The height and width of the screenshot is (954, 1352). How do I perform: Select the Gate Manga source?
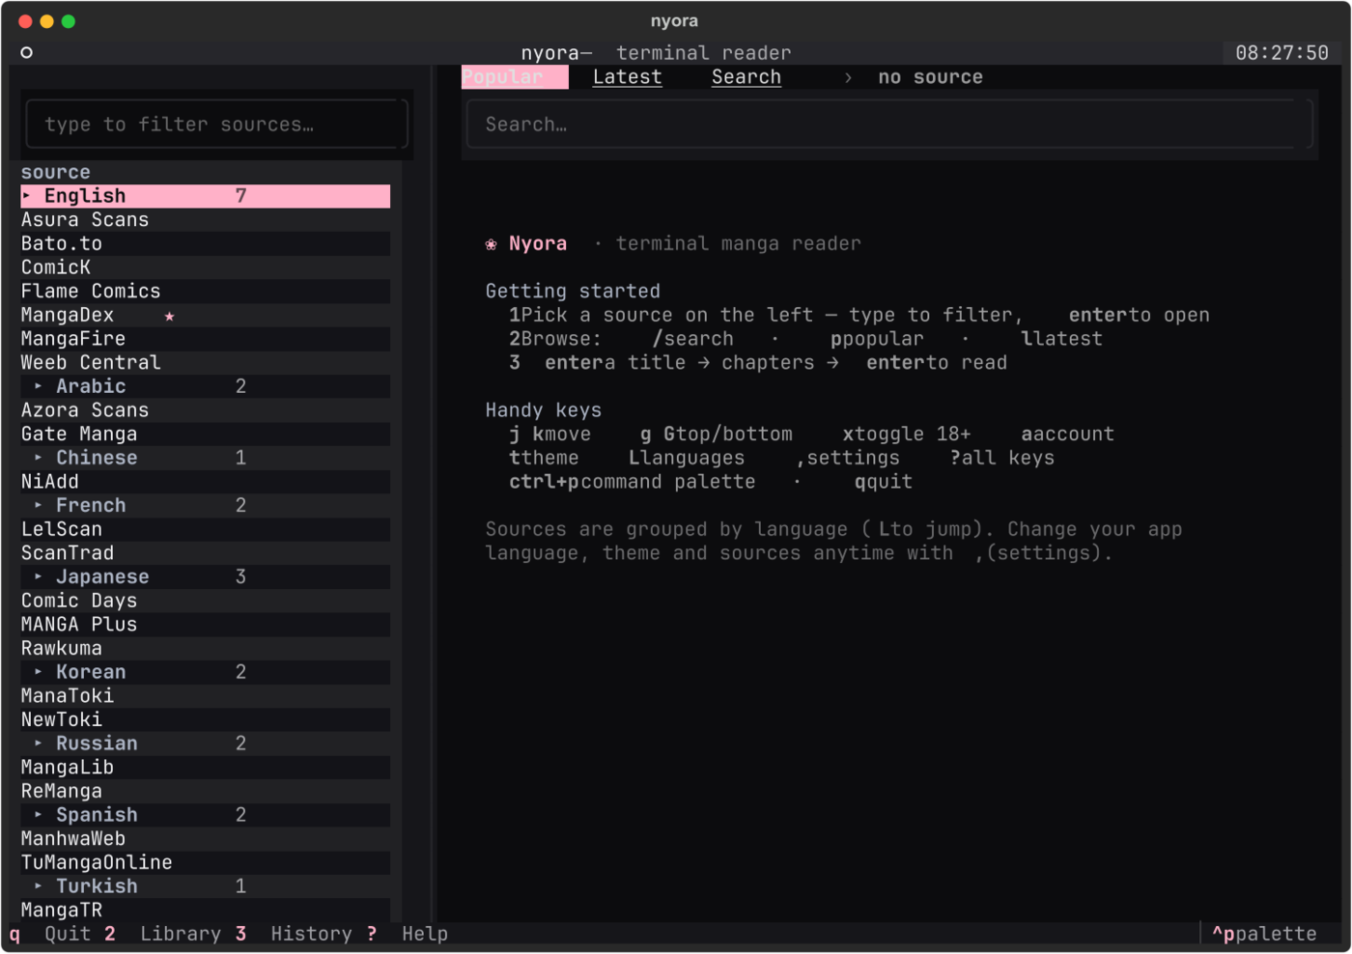tap(206, 435)
